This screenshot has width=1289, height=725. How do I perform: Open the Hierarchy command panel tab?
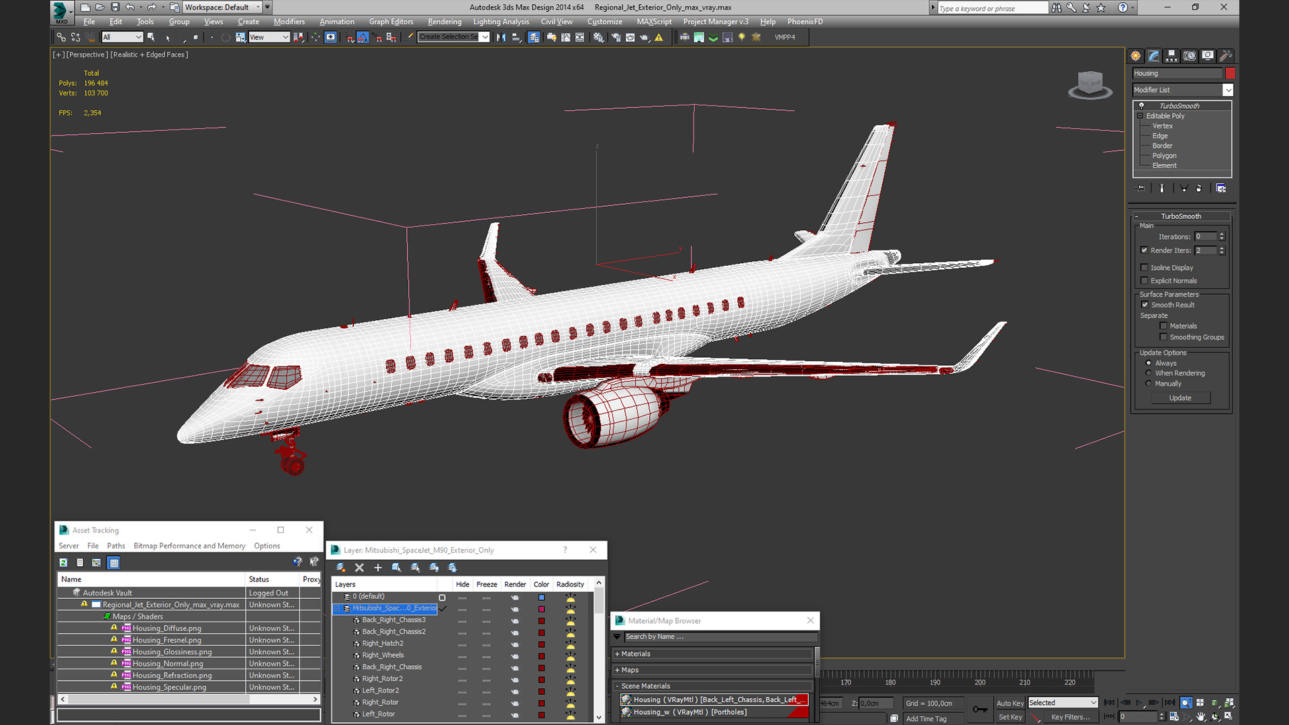[1172, 56]
